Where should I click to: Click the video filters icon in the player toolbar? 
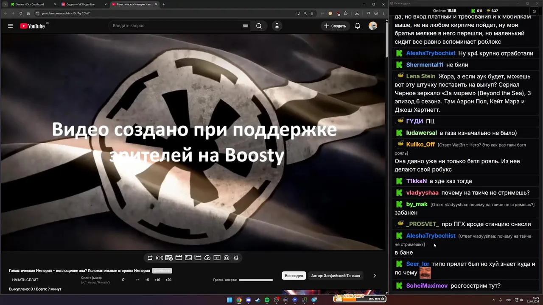coord(217,258)
